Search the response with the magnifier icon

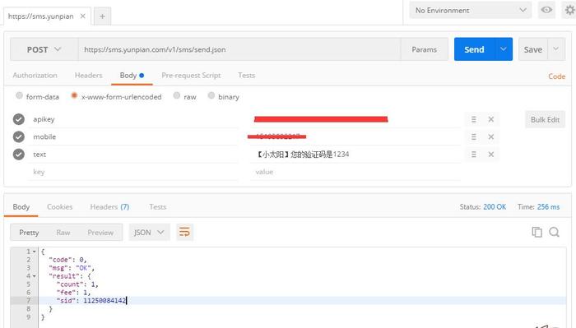555,232
